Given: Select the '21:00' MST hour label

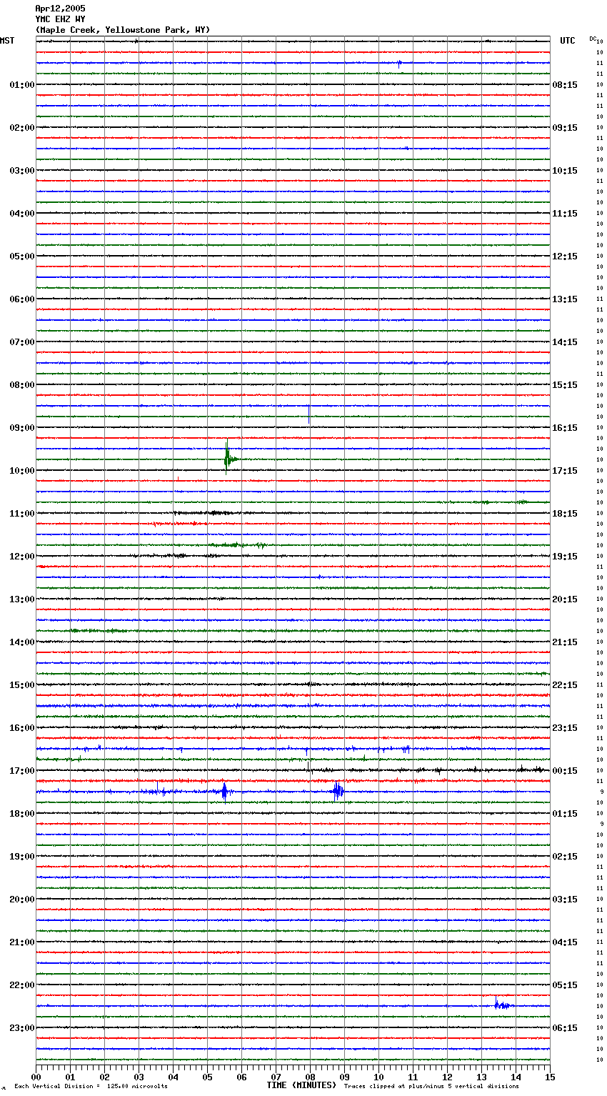Looking at the screenshot, I should click(x=21, y=942).
